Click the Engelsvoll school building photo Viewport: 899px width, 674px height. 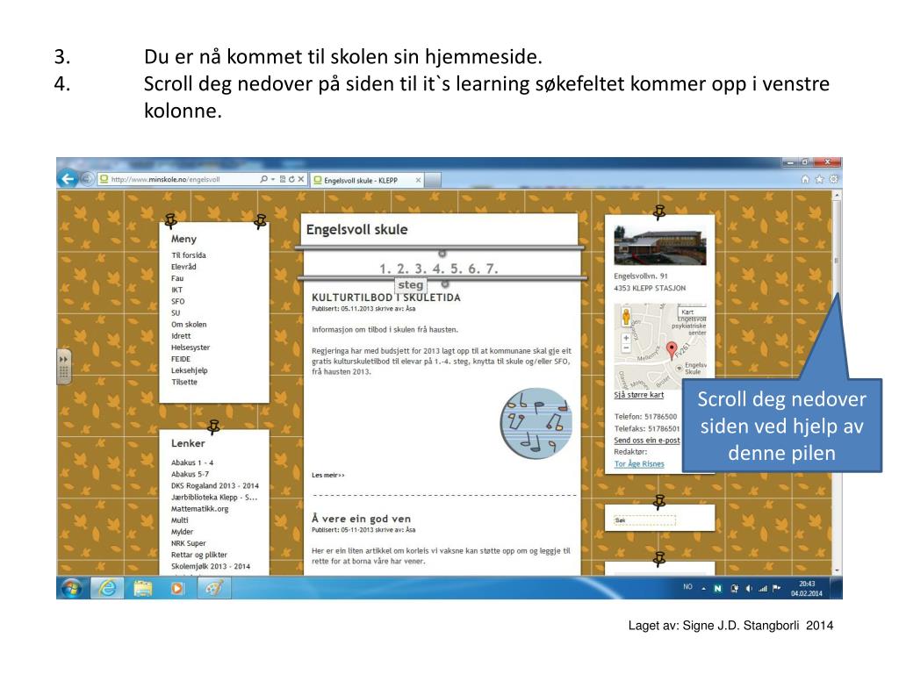point(660,246)
